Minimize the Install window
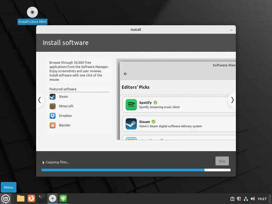This screenshot has height=204, width=272. [x=231, y=30]
